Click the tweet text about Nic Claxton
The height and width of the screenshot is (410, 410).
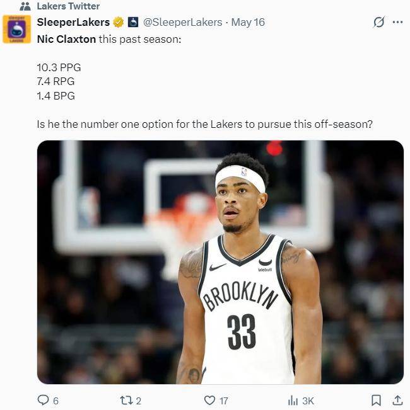coord(204,82)
